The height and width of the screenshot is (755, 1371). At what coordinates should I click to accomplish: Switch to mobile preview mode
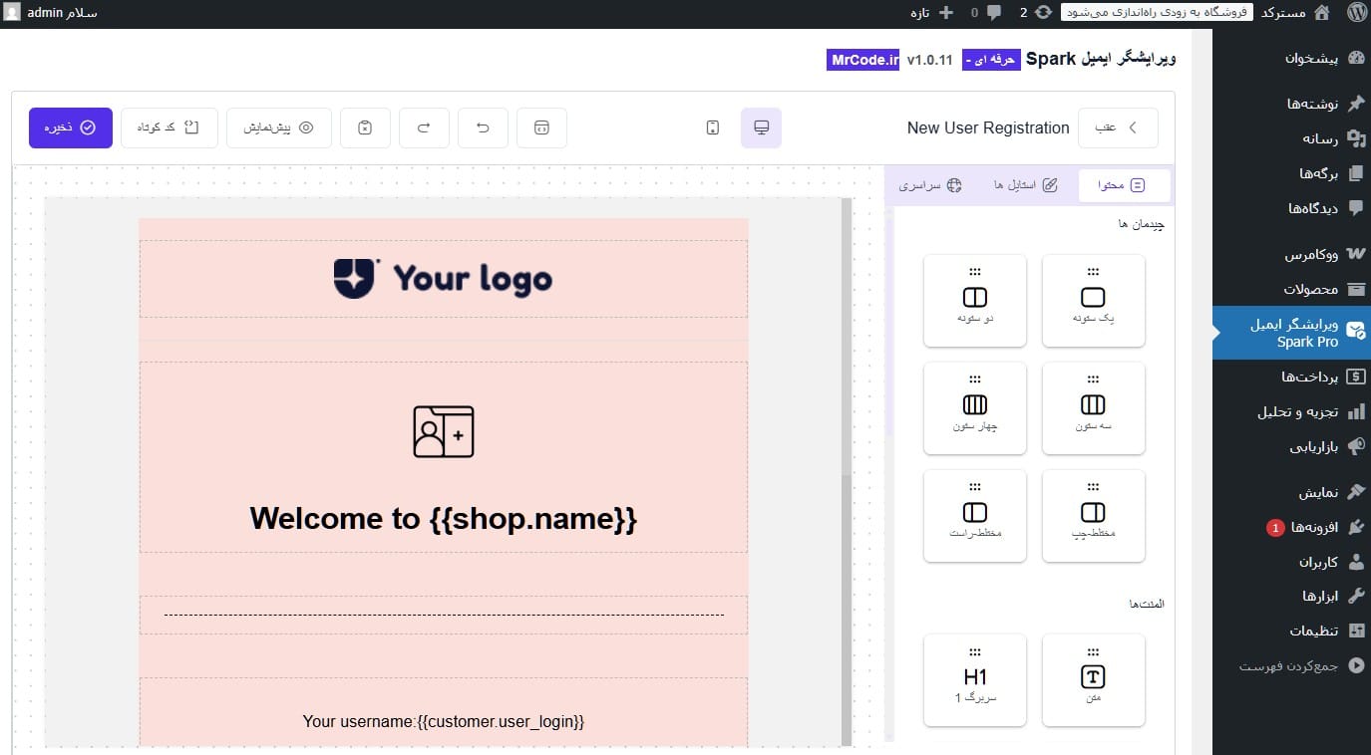point(712,127)
